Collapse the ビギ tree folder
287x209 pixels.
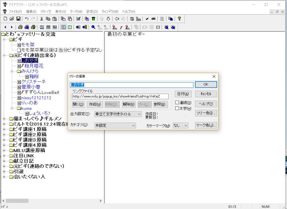click(x=4, y=39)
